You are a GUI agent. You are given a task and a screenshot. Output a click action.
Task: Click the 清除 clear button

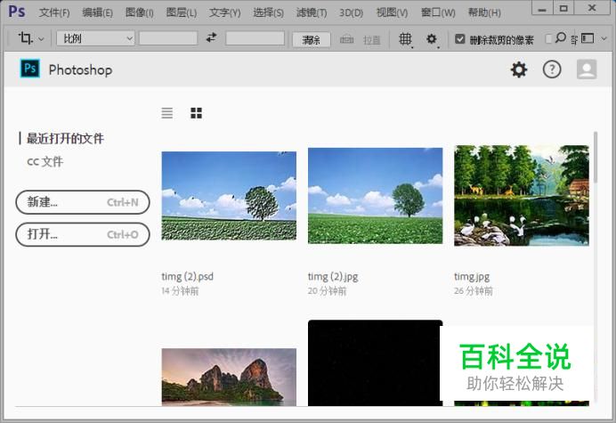pos(312,39)
